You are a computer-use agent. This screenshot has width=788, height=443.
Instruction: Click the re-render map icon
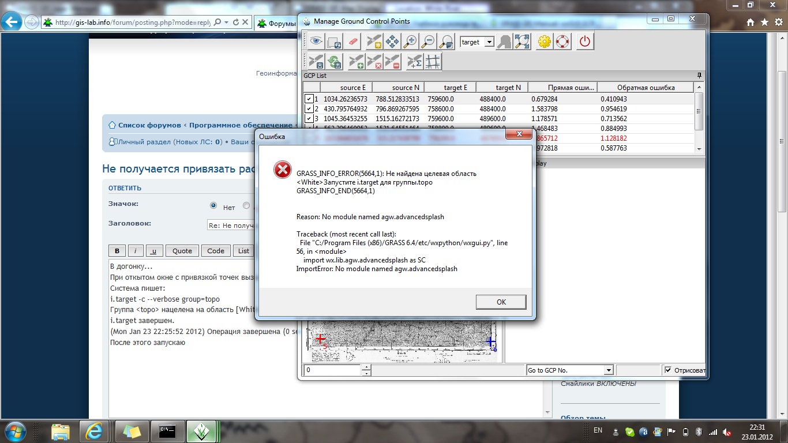(x=335, y=42)
